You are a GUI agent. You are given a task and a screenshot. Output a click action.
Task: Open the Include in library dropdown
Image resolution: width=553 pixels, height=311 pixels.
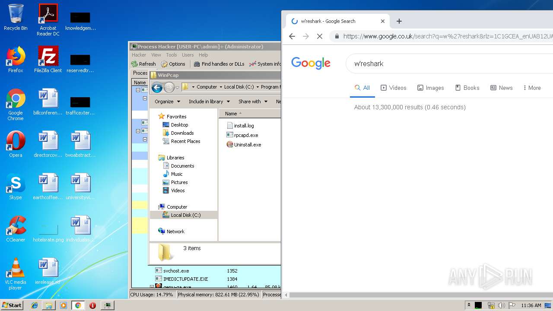point(209,102)
